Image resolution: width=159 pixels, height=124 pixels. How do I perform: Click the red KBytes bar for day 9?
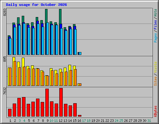(x=47, y=103)
